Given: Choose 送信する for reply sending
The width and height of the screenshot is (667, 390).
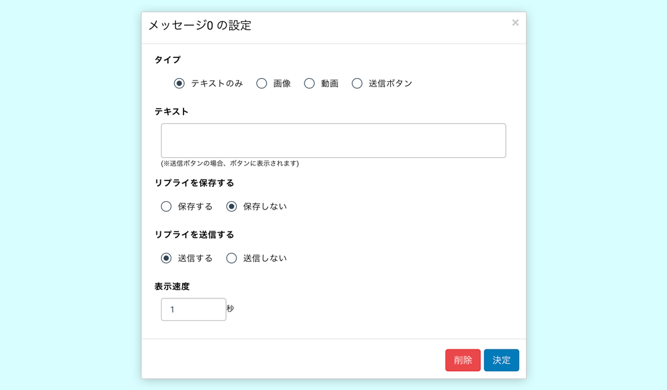Looking at the screenshot, I should [167, 258].
